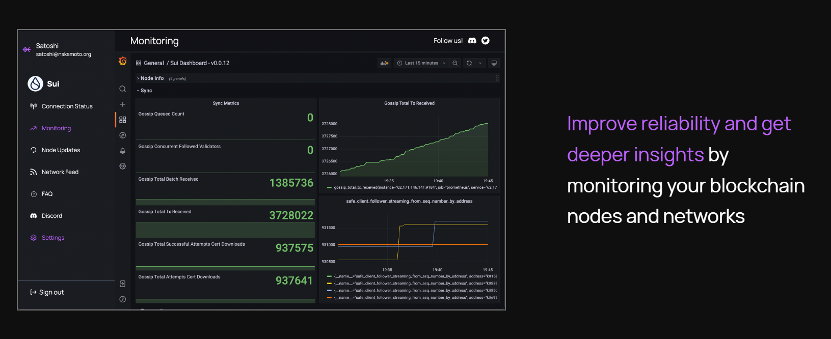The height and width of the screenshot is (339, 831).
Task: Click the Grafana search magnifier icon
Action: point(122,89)
